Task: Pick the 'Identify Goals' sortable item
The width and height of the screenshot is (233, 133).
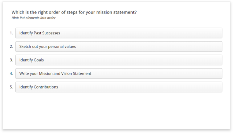Action: (x=119, y=60)
